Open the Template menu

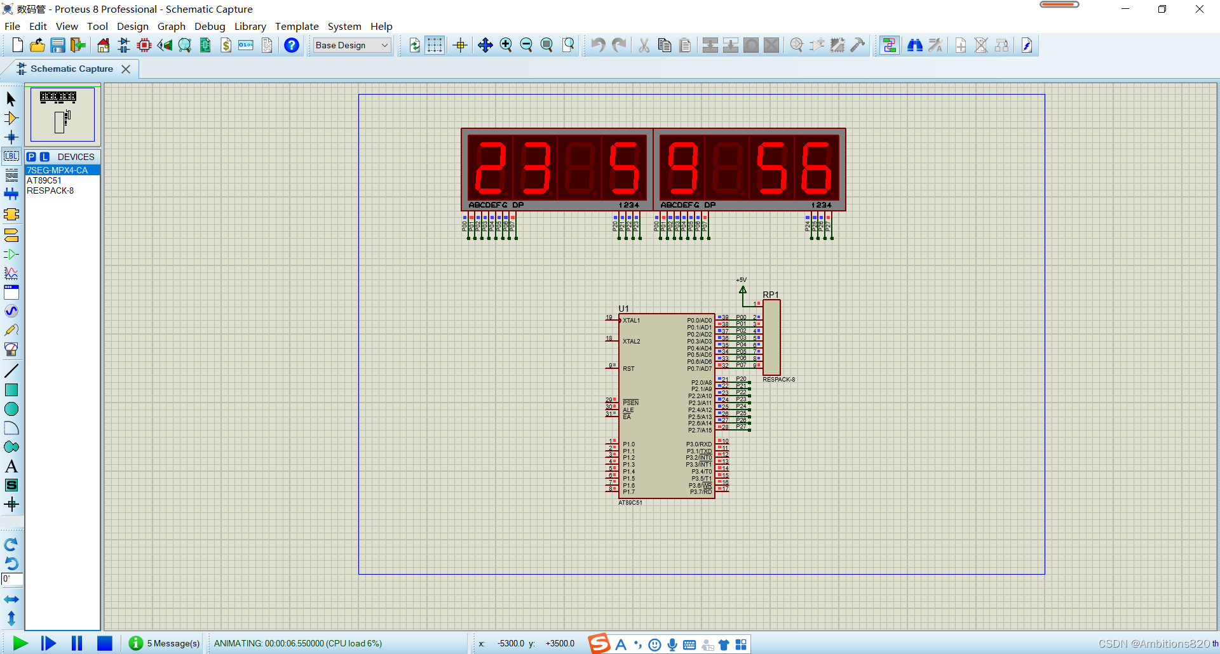pyautogui.click(x=297, y=26)
